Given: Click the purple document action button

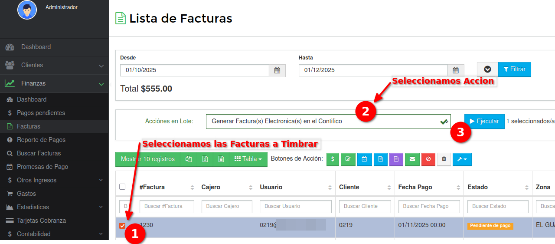Looking at the screenshot, I should (x=396, y=159).
